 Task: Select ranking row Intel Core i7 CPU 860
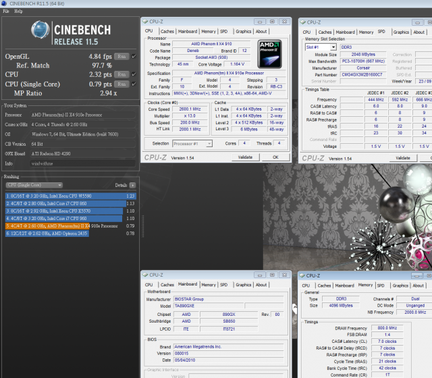point(70,203)
